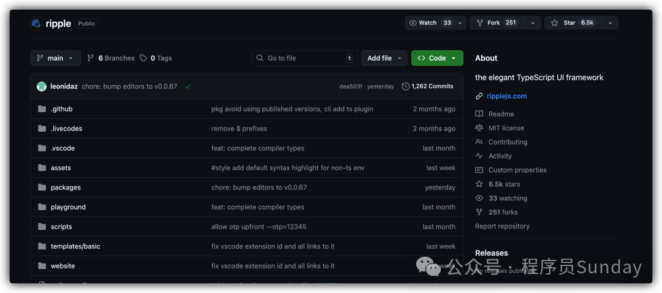The width and height of the screenshot is (662, 293).
Task: Open the .github folder
Action: tap(61, 109)
